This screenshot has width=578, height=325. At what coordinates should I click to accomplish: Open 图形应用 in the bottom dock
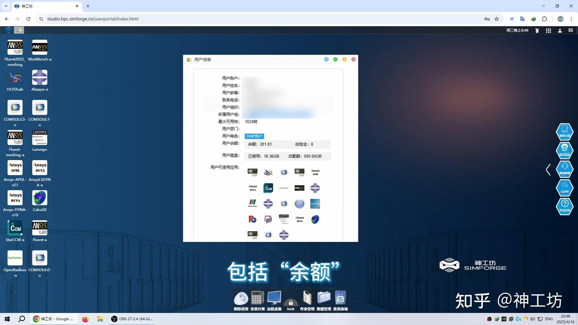(x=241, y=301)
